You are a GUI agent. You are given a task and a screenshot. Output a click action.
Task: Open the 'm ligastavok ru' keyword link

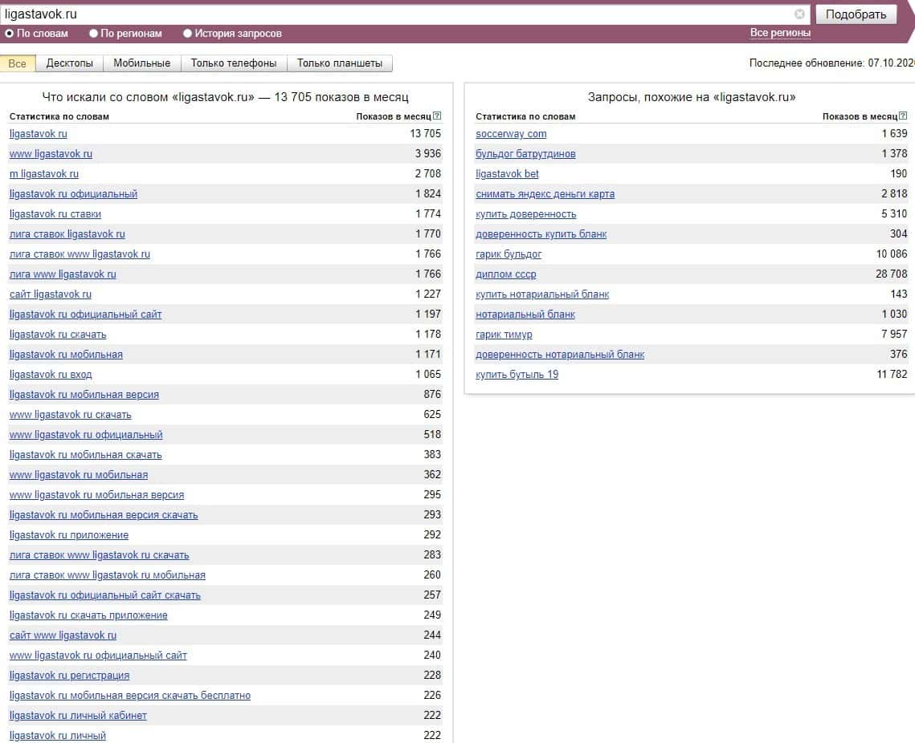tap(44, 174)
